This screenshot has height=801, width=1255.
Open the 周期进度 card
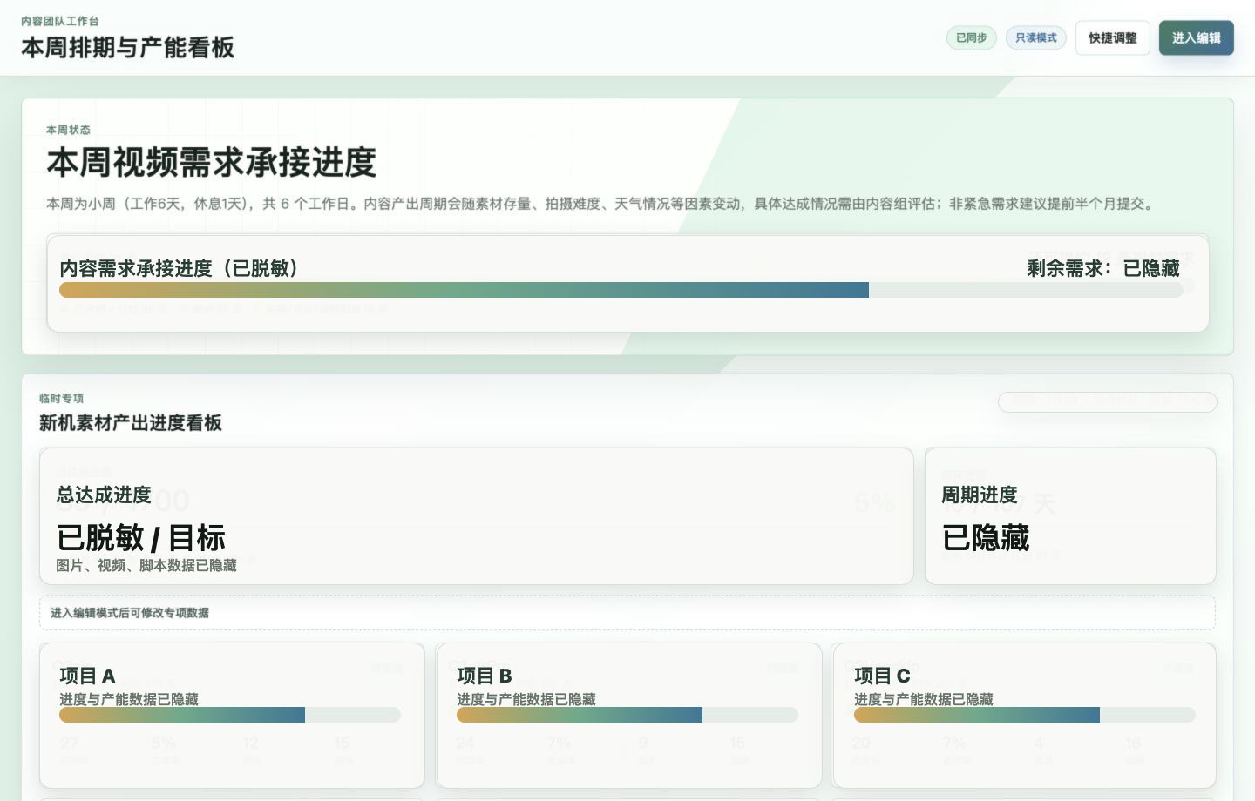[1070, 516]
